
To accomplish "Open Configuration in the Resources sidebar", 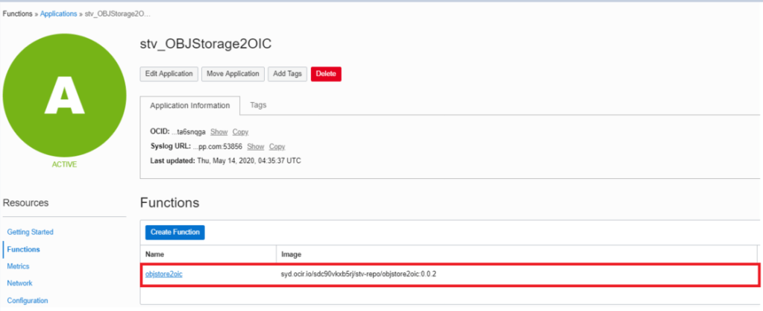I will click(28, 301).
